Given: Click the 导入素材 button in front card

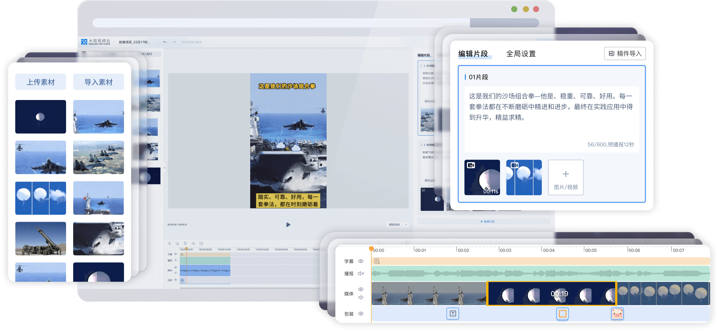Looking at the screenshot, I should tap(98, 82).
